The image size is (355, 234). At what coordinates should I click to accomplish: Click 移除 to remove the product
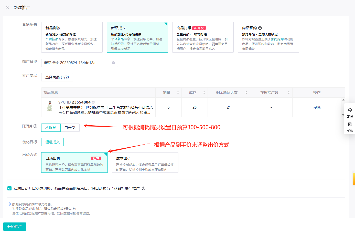pyautogui.click(x=317, y=107)
